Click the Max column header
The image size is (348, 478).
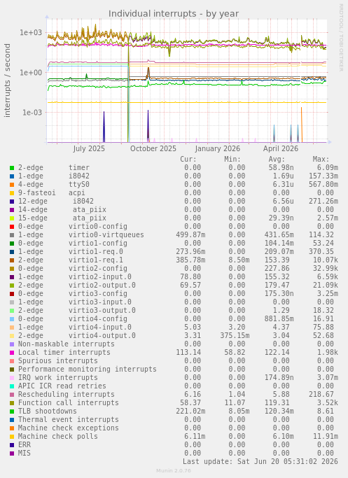321,159
